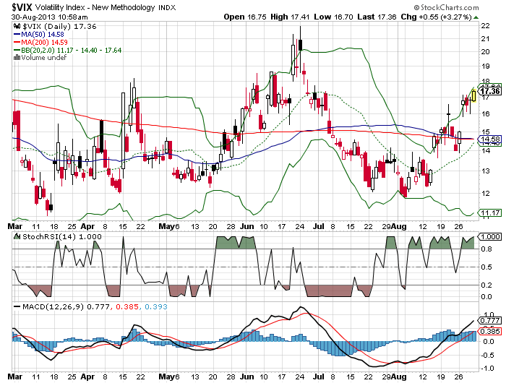
Task: Click the yellow highlighted latest candlestick
Action: (473, 96)
